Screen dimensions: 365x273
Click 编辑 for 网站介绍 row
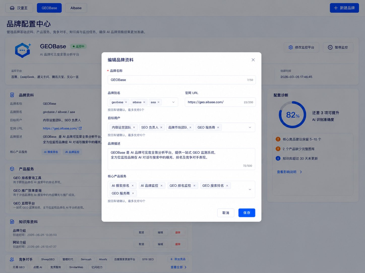(160, 244)
